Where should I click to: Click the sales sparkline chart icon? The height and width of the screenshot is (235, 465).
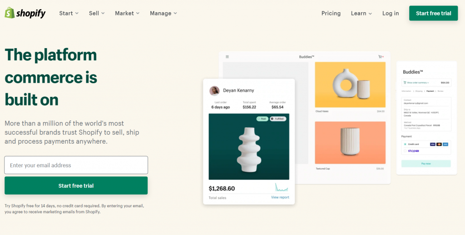(x=282, y=187)
